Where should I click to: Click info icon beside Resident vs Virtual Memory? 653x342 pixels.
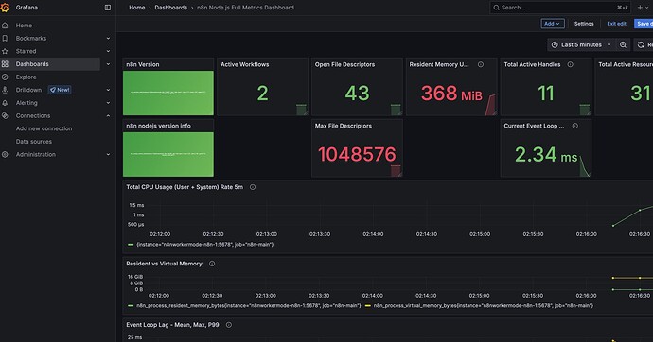pyautogui.click(x=212, y=264)
